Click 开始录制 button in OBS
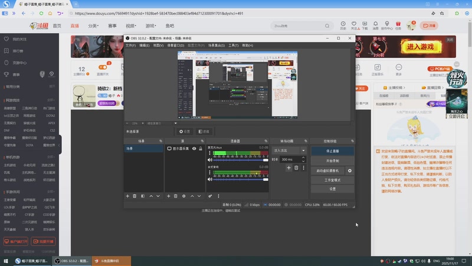The width and height of the screenshot is (472, 266). 332,161
